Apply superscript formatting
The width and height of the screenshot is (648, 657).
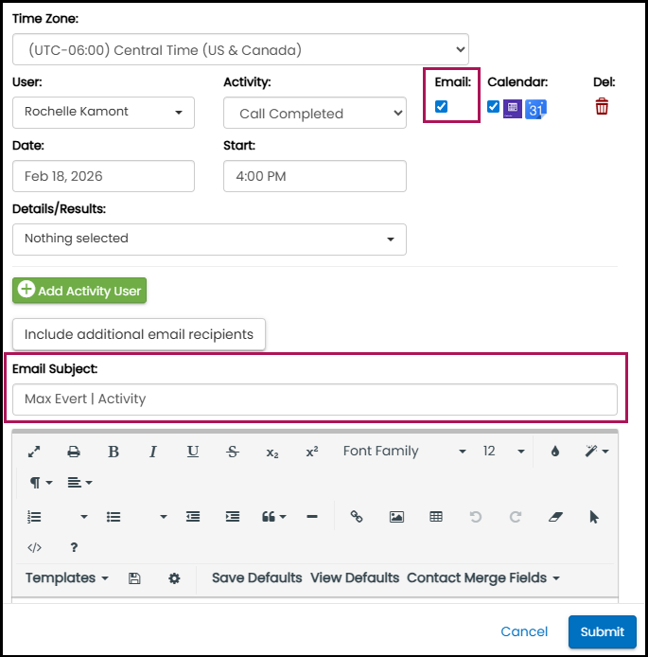click(x=312, y=452)
